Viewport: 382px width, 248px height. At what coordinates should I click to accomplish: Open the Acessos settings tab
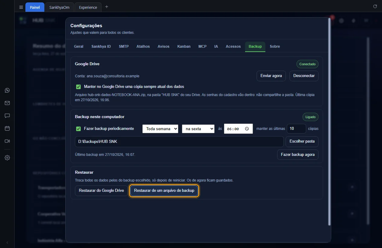click(x=233, y=47)
